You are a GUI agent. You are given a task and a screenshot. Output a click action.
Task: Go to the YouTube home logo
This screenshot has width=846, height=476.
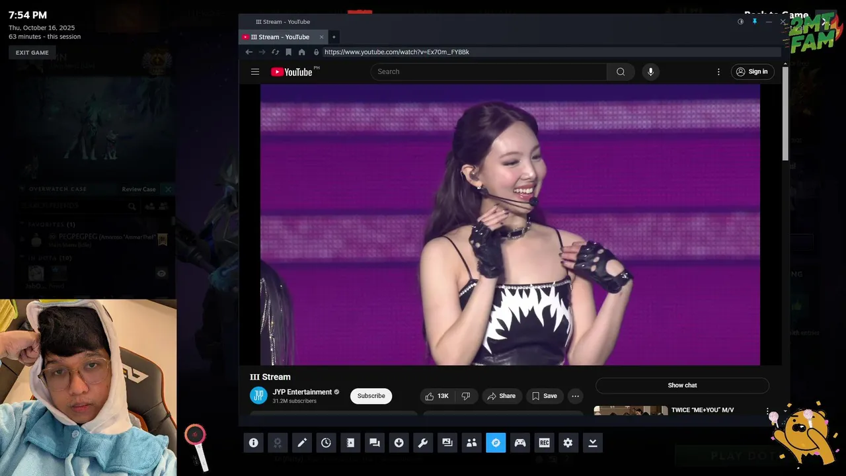point(291,71)
